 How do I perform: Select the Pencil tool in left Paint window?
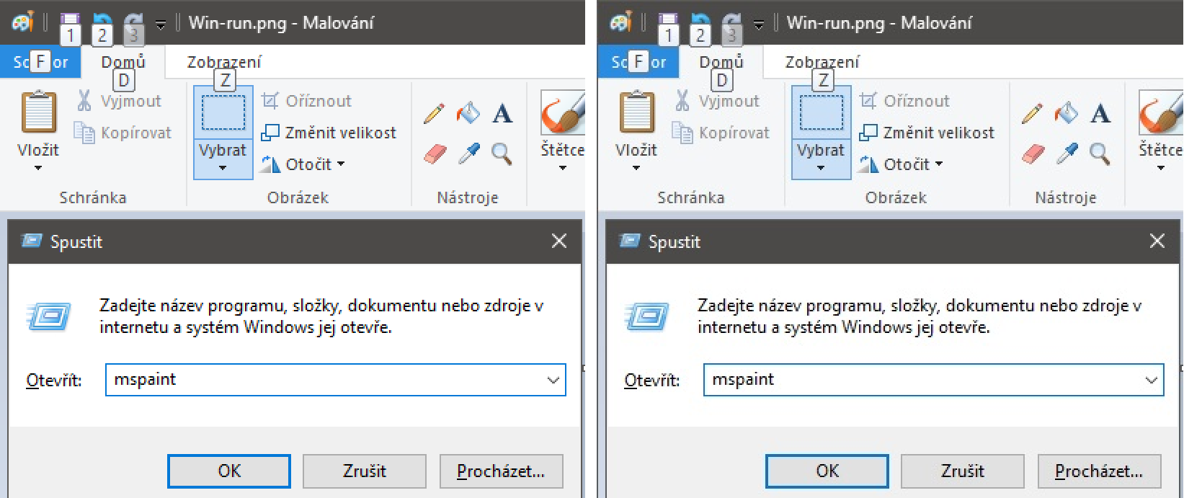click(434, 114)
